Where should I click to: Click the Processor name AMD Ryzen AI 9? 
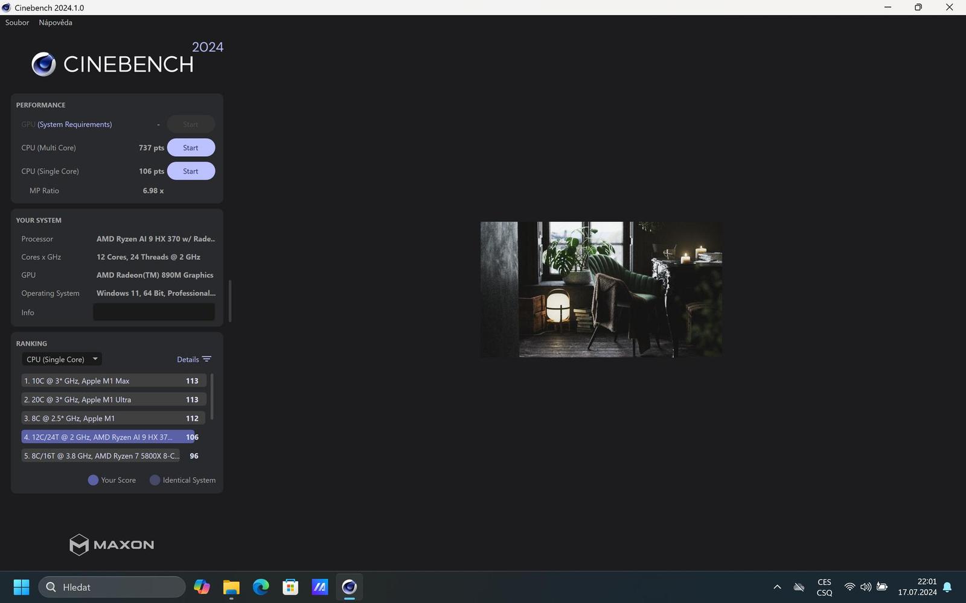pos(156,239)
